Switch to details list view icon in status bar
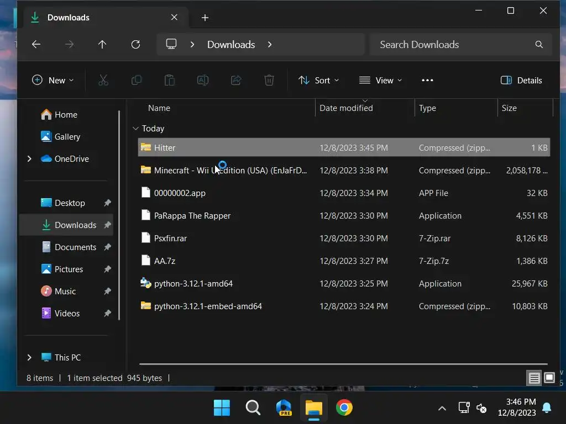 (534, 378)
